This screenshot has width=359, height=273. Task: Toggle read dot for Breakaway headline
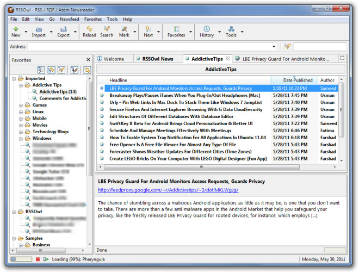(102, 95)
